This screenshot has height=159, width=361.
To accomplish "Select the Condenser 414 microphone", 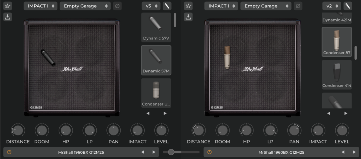I will 337,75.
